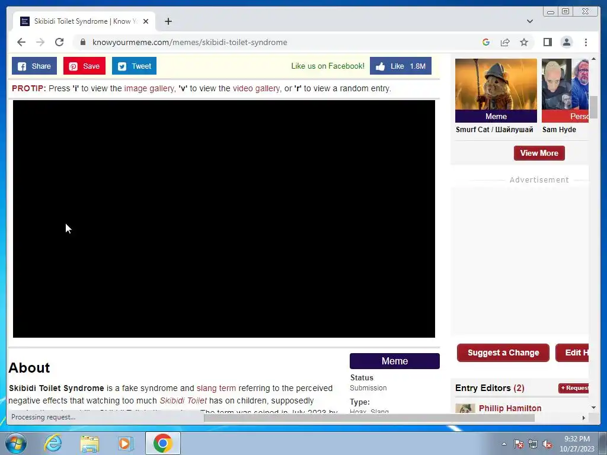Open the Windows Start menu
607x455 pixels.
[15, 443]
